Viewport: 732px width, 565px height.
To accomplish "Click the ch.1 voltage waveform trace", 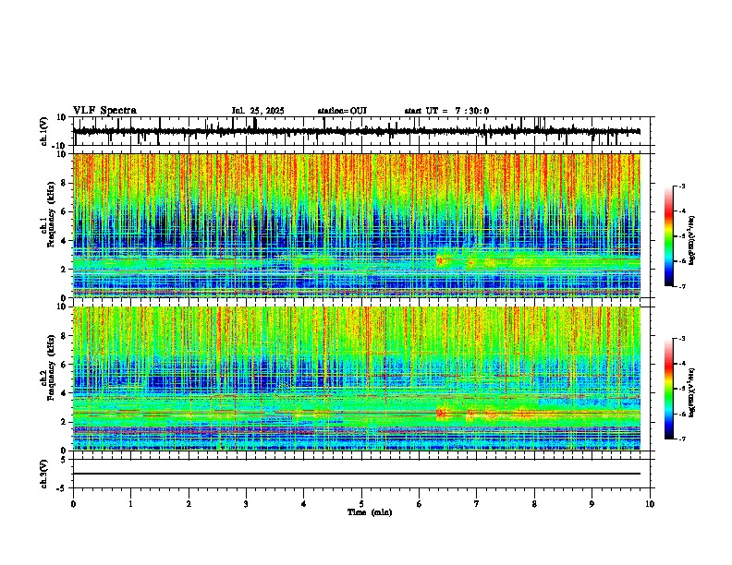I will coord(357,131).
